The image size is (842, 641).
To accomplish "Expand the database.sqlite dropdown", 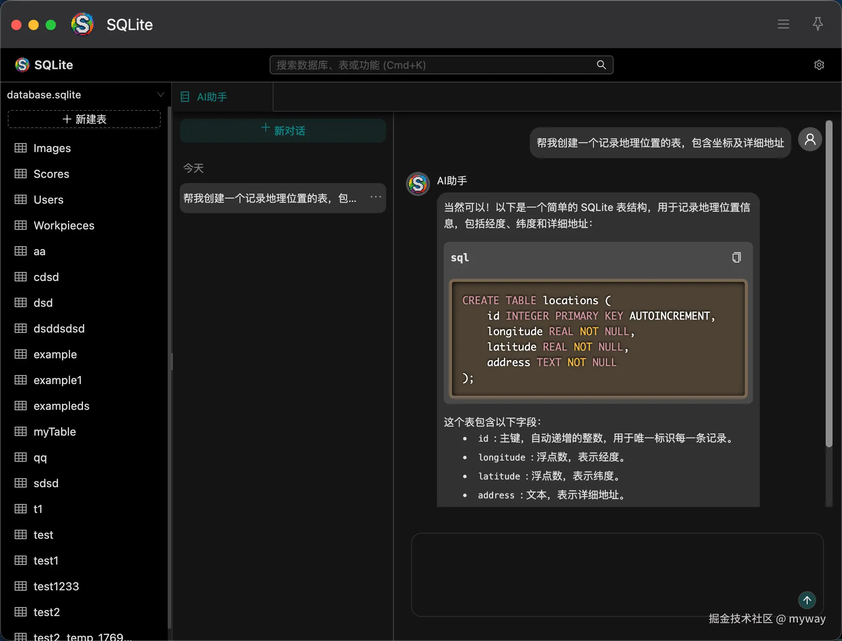I will [x=160, y=95].
